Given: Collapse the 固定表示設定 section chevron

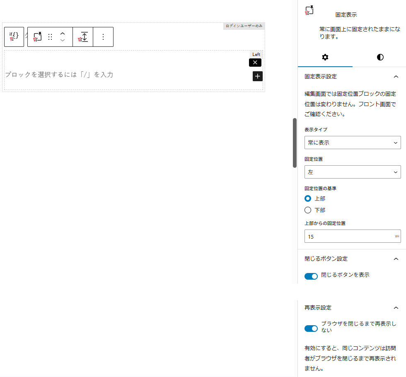Looking at the screenshot, I should tap(396, 77).
